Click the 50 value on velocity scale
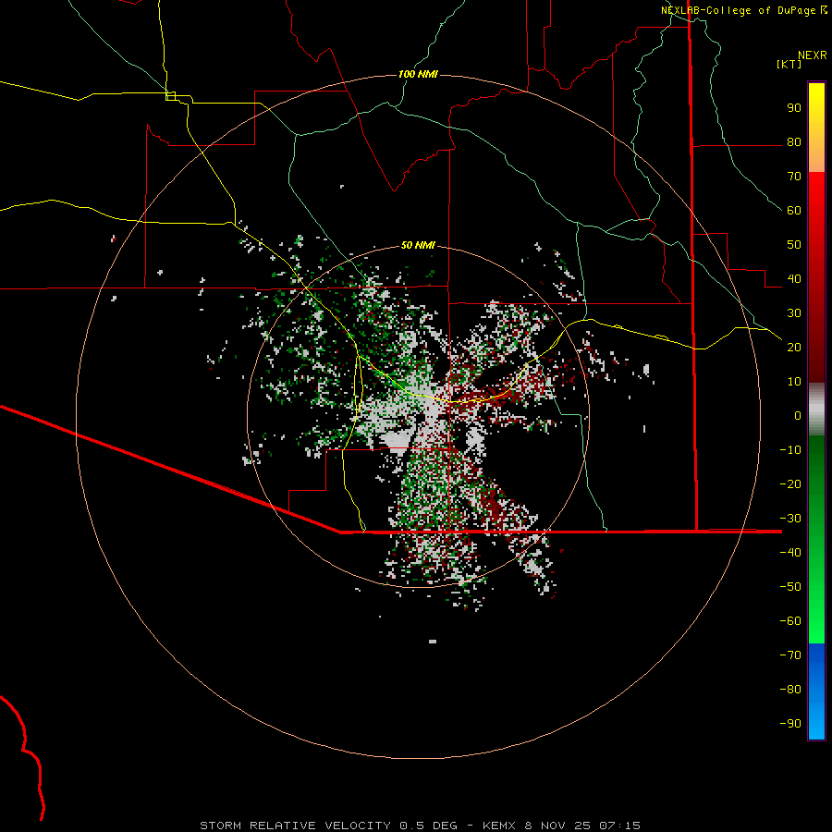 794,245
